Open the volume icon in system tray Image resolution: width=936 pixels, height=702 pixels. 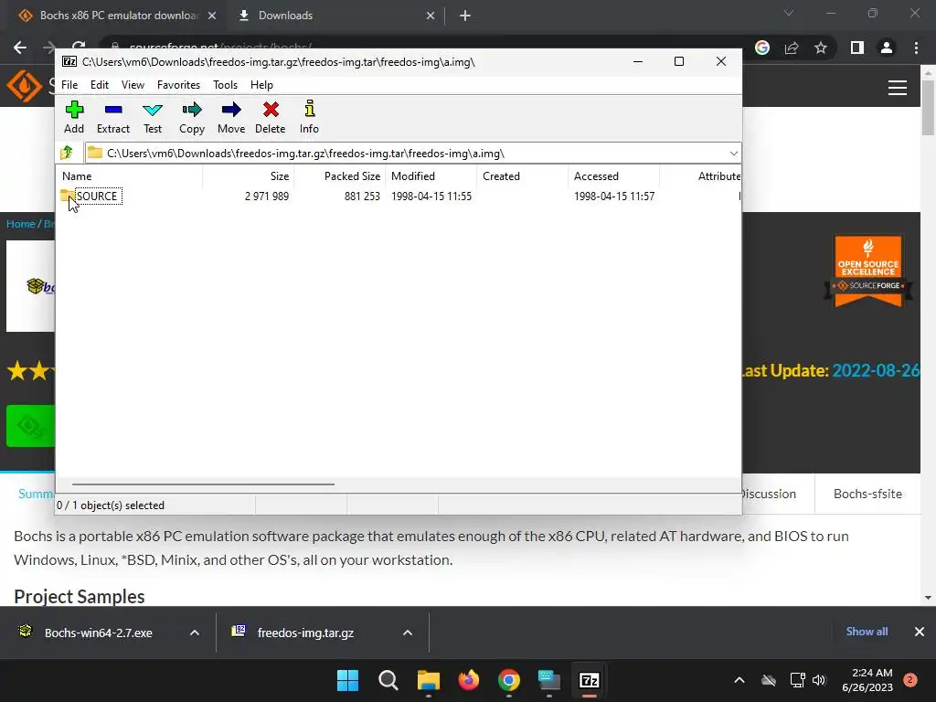(x=818, y=680)
